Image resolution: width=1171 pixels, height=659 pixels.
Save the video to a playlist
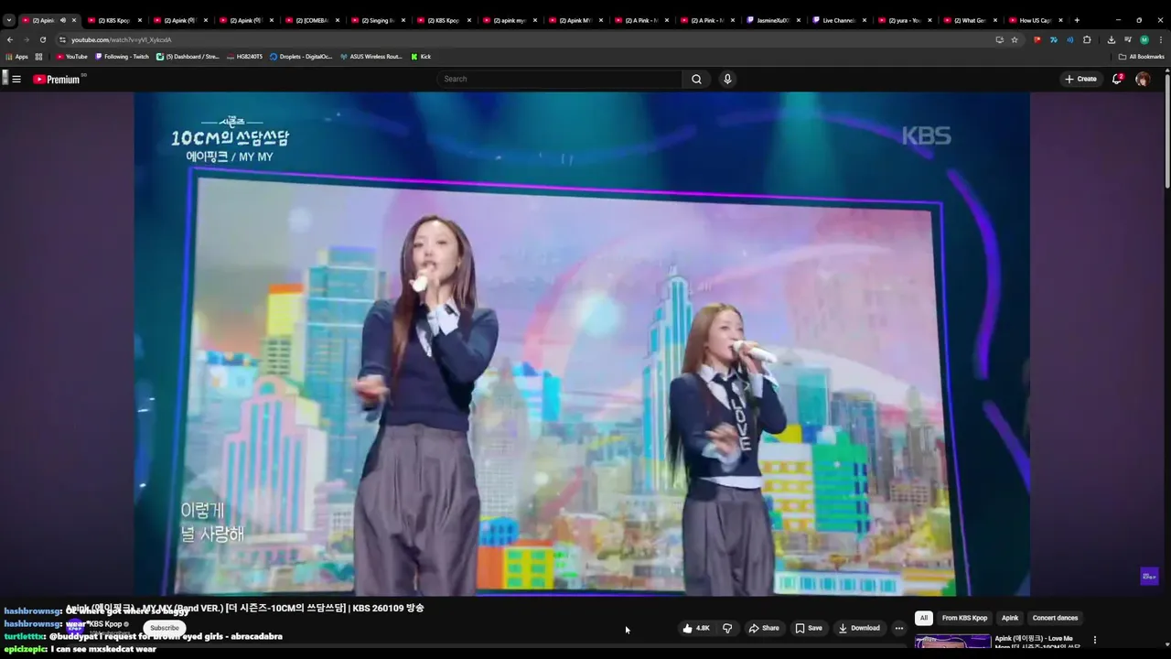click(x=809, y=628)
